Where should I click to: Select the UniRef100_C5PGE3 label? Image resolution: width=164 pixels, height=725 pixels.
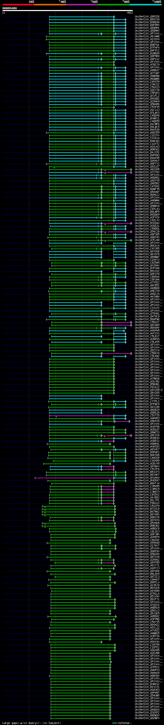coord(147,93)
